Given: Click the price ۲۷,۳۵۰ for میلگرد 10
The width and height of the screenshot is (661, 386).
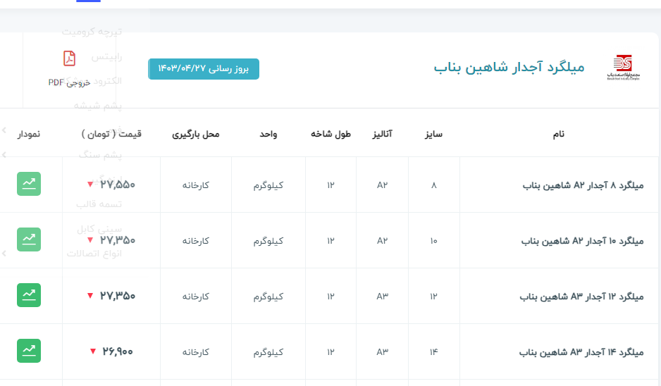Looking at the screenshot, I should (x=118, y=240).
